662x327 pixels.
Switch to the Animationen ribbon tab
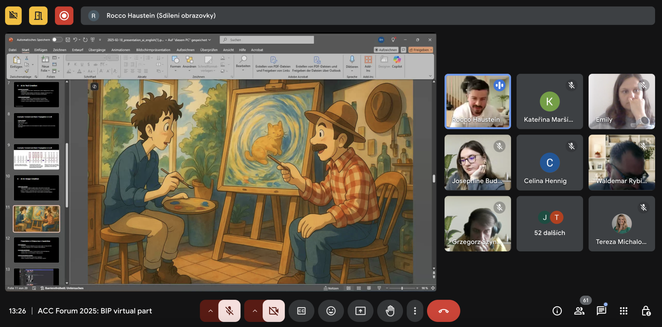(120, 50)
